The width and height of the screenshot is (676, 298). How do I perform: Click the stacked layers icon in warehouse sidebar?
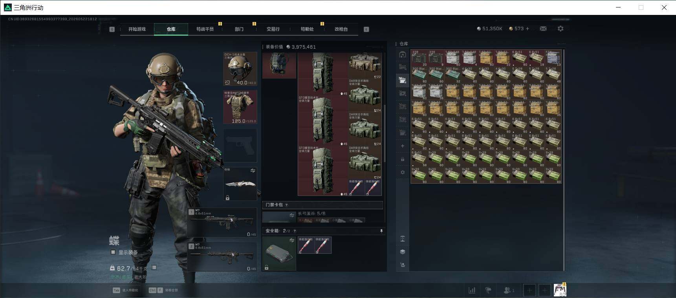tap(402, 252)
